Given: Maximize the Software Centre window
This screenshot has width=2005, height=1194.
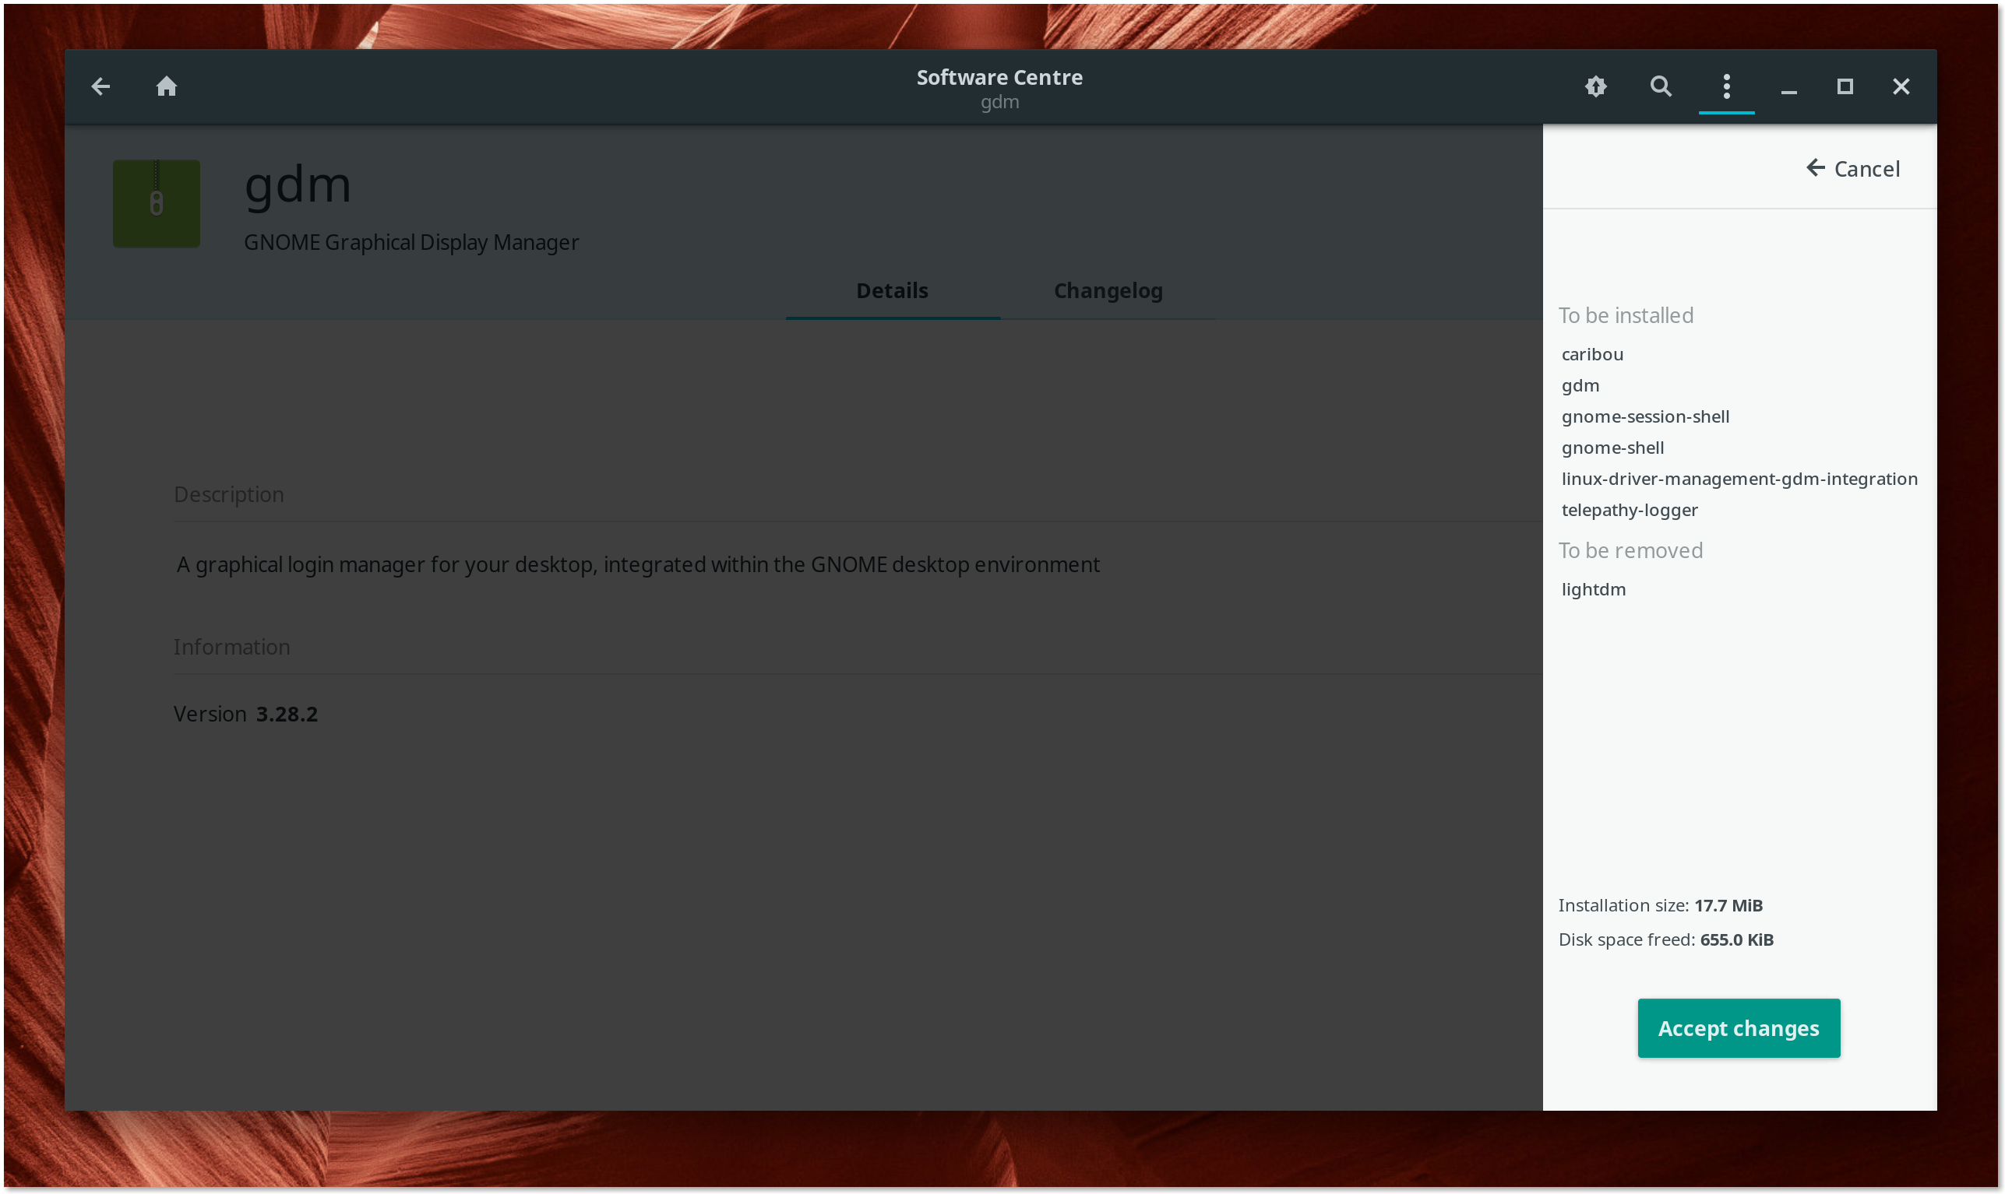Looking at the screenshot, I should [x=1844, y=86].
